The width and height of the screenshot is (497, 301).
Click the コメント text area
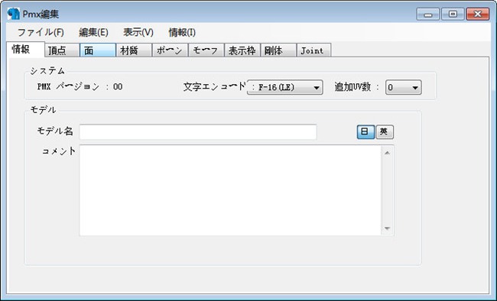pos(230,190)
